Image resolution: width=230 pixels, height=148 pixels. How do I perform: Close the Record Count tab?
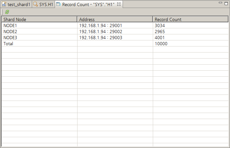(119, 4)
